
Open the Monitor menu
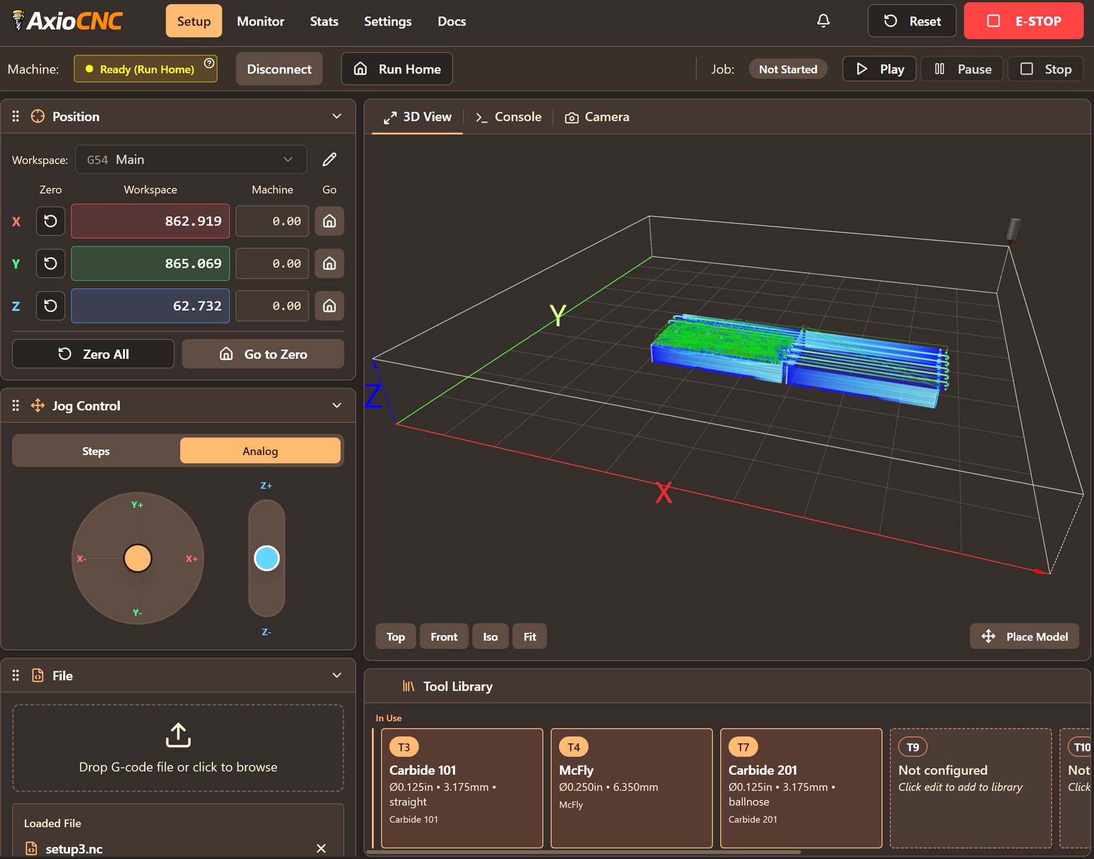pos(260,21)
